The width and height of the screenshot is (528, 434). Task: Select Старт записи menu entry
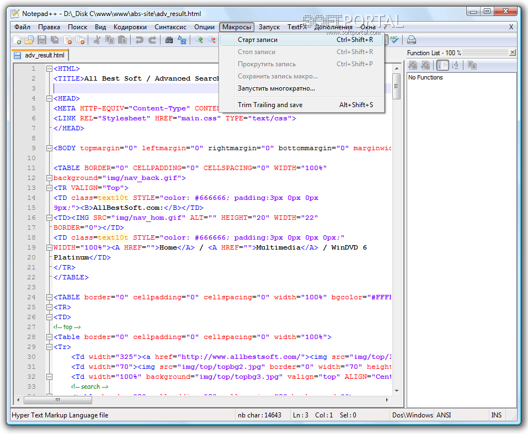pos(258,40)
